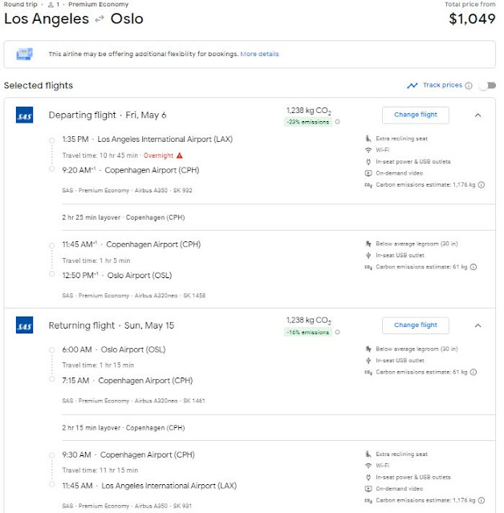Viewport: 504px width, 513px height.
Task: Click the Returning flight Sun, May 15 header
Action: (x=111, y=325)
